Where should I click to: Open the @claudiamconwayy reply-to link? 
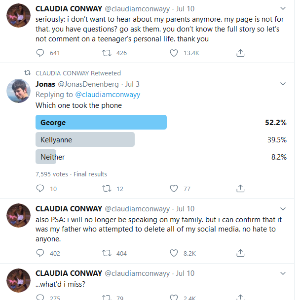[x=107, y=94]
